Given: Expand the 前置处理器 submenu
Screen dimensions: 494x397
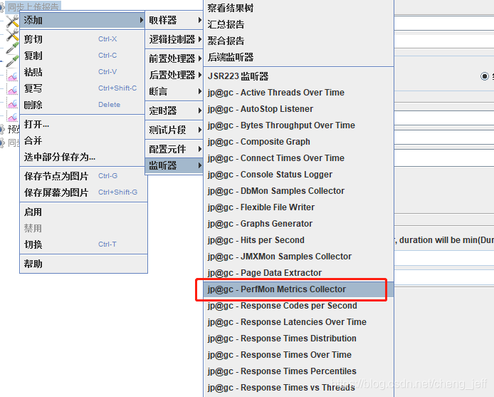Looking at the screenshot, I should point(174,58).
